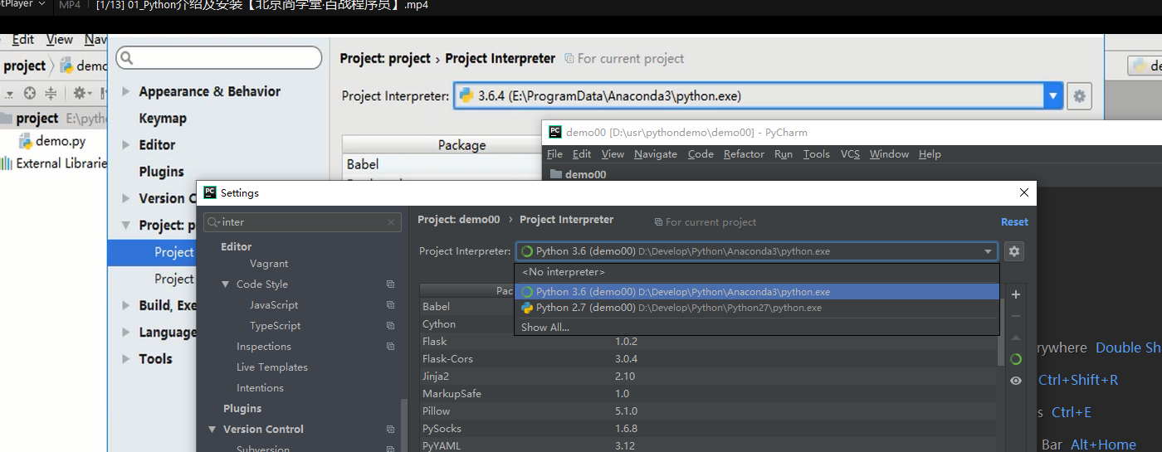
Task: Click the External Libraries bar-chart icon
Action: tap(7, 163)
